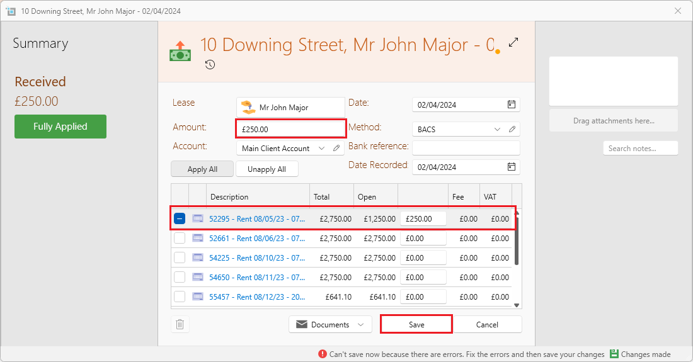Open link 54225 - Rent 08/10/23
The width and height of the screenshot is (693, 362).
point(257,257)
